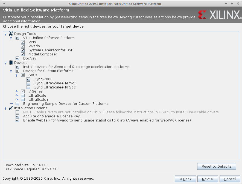Maximize the installer window

click(232, 4)
